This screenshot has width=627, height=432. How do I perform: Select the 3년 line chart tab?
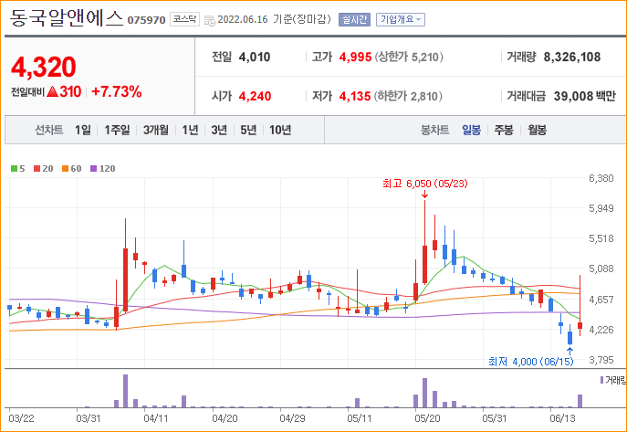click(219, 130)
